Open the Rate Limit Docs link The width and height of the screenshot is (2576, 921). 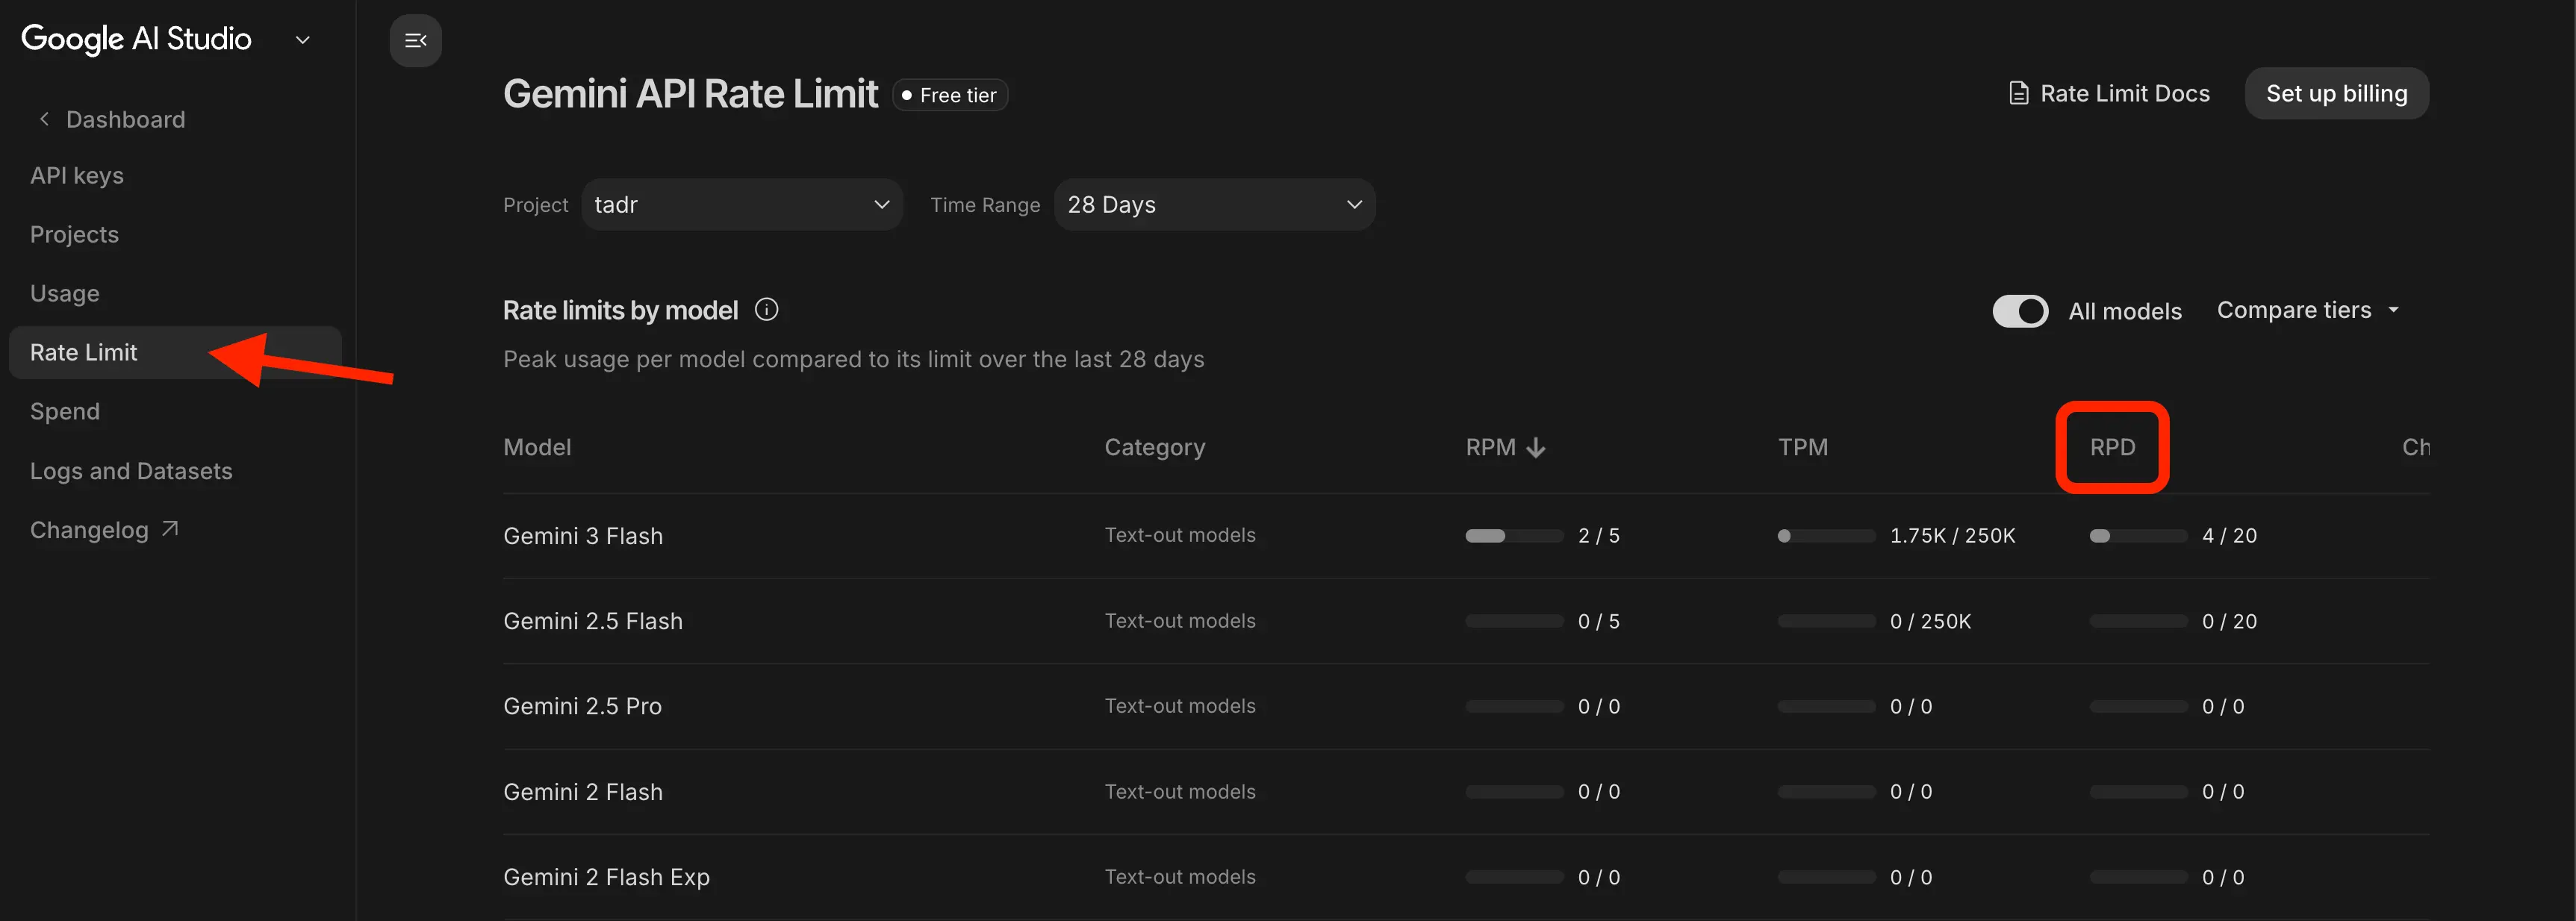tap(2124, 94)
